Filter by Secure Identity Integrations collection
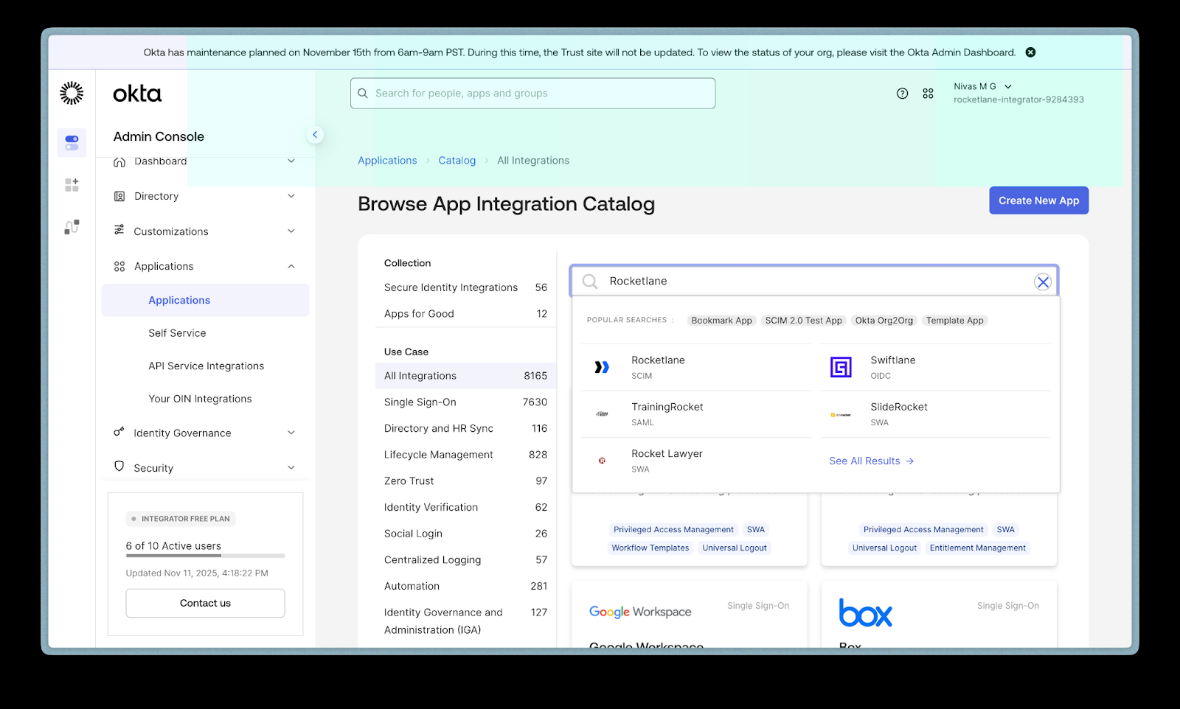 point(465,287)
